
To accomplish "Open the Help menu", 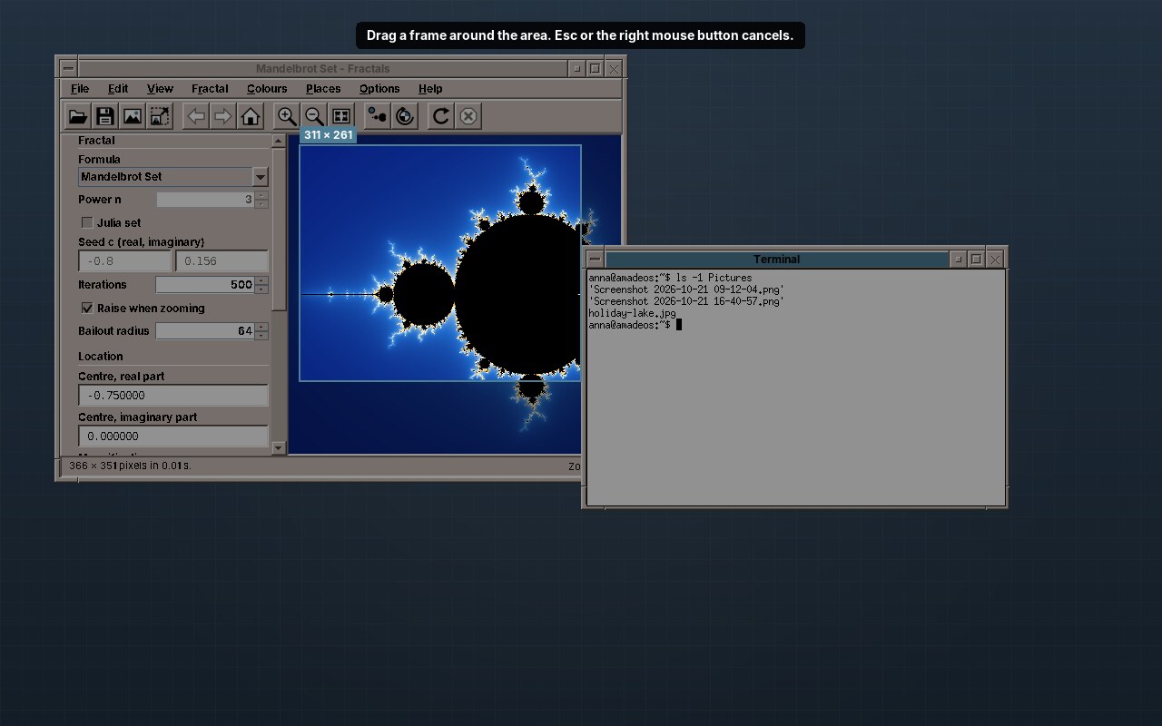I will pyautogui.click(x=430, y=89).
